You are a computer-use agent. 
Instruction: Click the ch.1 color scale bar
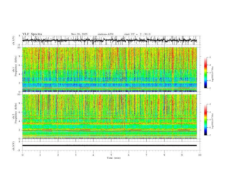click(x=205, y=73)
